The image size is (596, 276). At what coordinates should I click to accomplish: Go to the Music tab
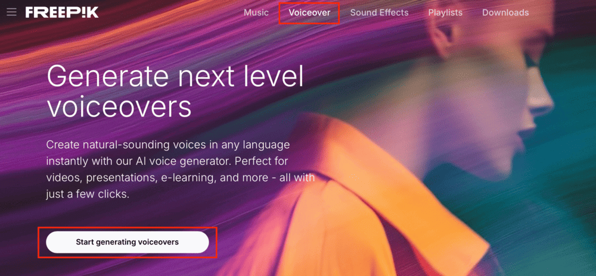point(256,12)
